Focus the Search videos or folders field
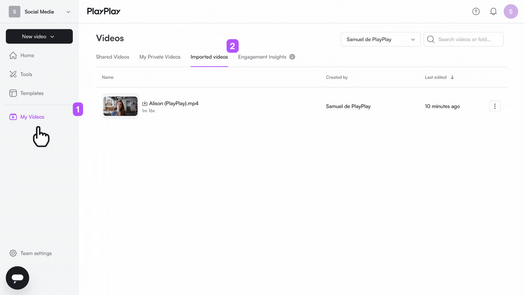 463,39
